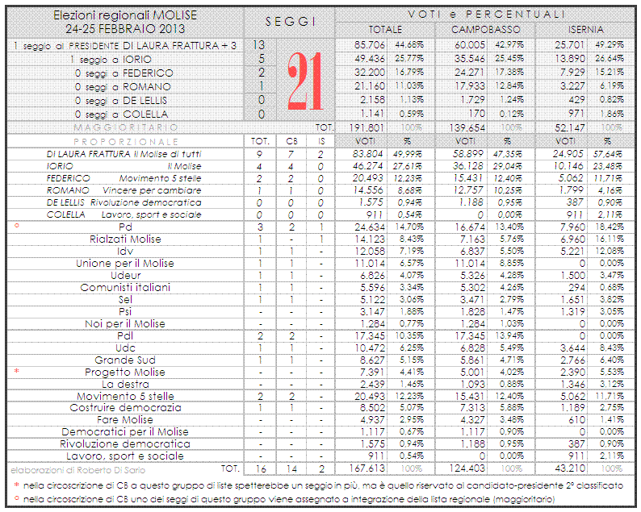Click the 'Comunisti italiani' row label

coord(125,288)
